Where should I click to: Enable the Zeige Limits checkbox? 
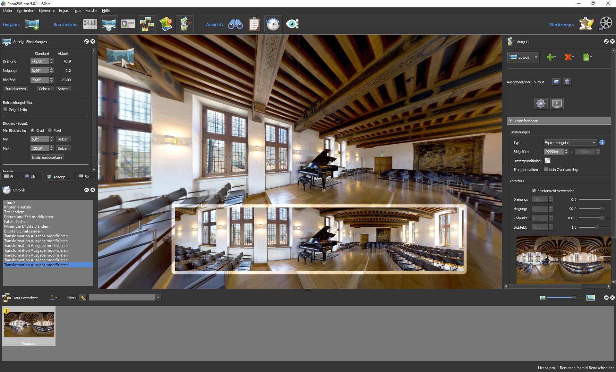click(5, 110)
